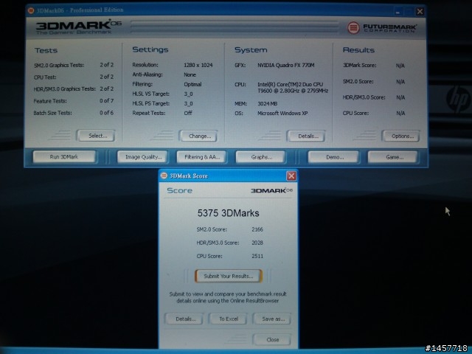
Task: Launch the Demo
Action: click(x=334, y=157)
